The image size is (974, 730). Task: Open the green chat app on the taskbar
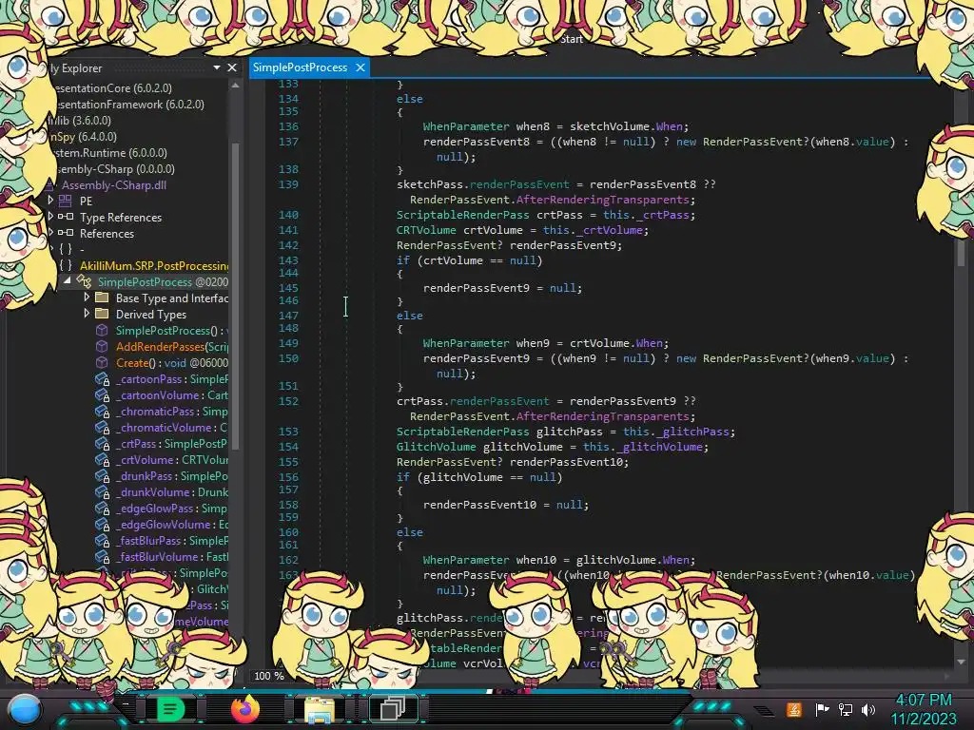point(170,709)
